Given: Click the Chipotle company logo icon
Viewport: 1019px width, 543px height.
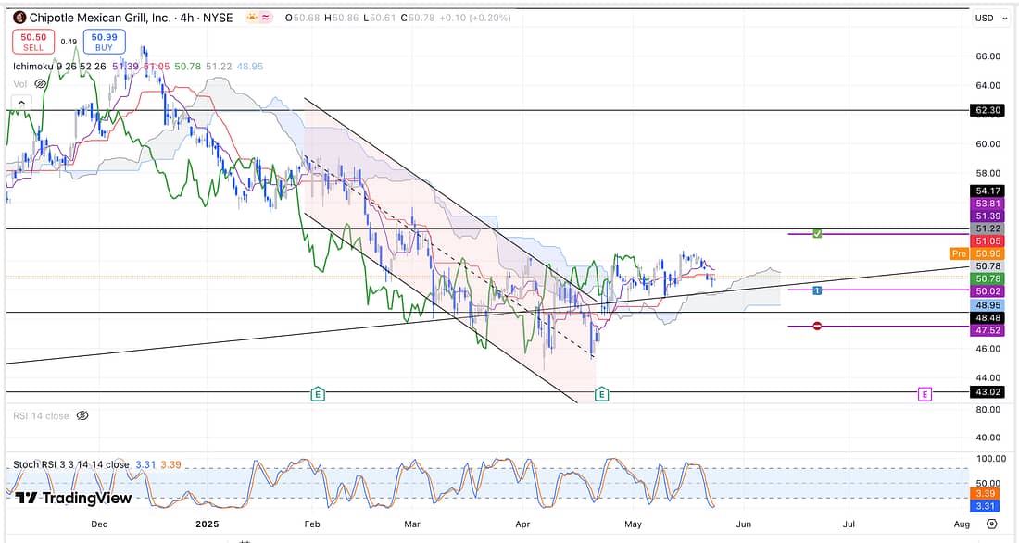Looking at the screenshot, I should tap(19, 18).
